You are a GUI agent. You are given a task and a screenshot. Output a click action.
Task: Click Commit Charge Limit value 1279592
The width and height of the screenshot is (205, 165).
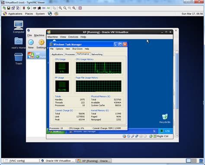(80, 116)
